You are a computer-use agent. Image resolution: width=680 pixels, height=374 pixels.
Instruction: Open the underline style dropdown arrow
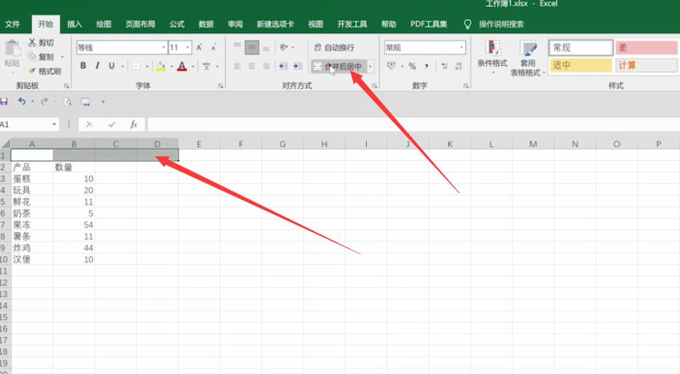pos(122,66)
